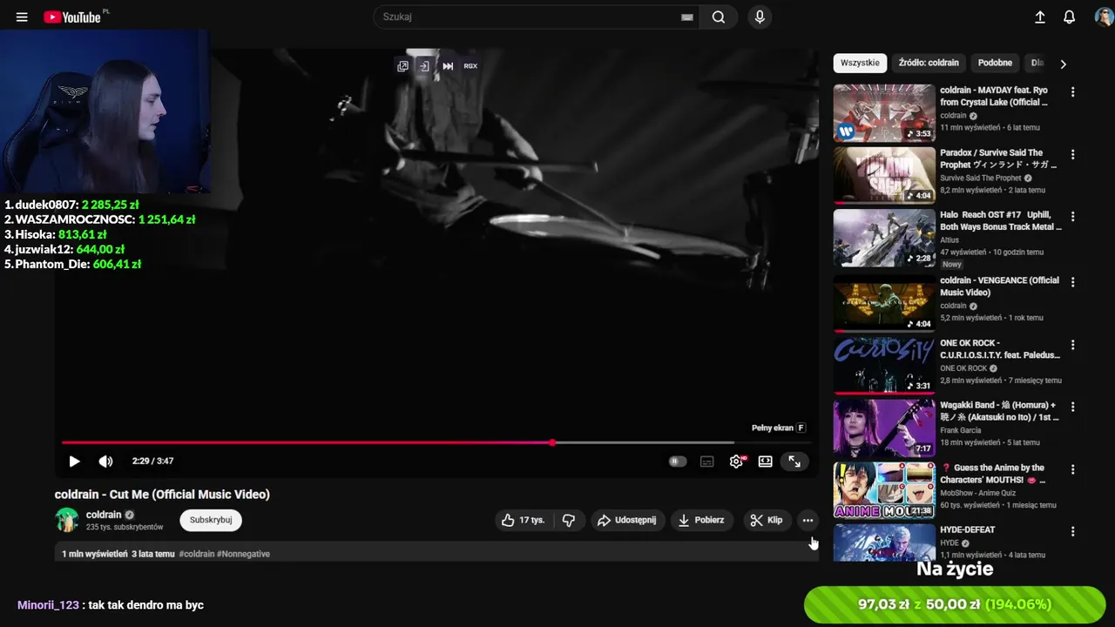Click the #Nonnegative hashtag
The height and width of the screenshot is (627, 1115).
point(243,554)
